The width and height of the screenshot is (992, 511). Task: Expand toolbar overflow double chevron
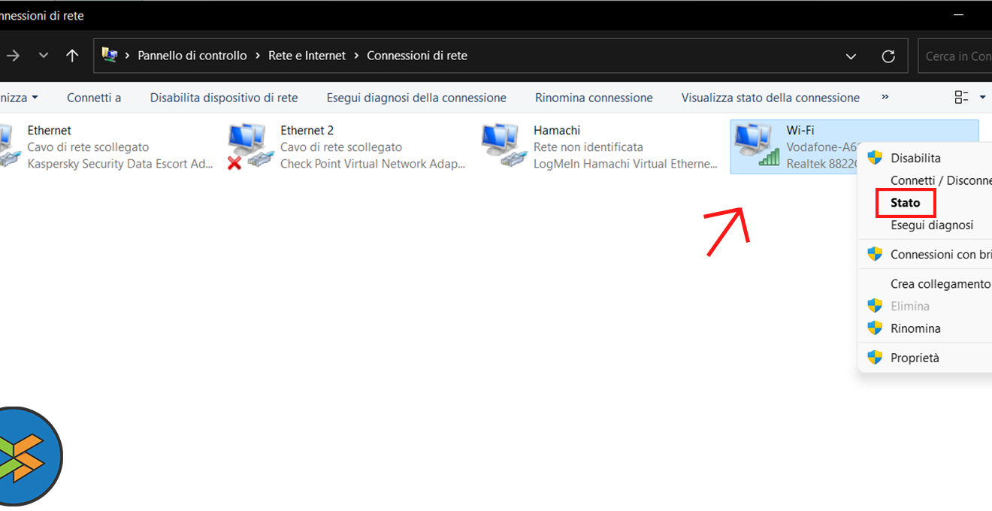(885, 97)
